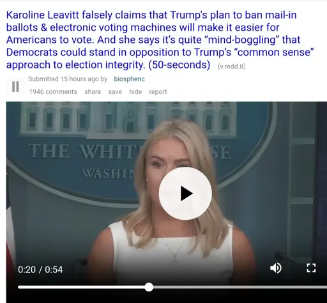Start the video with the large play button
Screen dimensions: 327x303
(185, 193)
